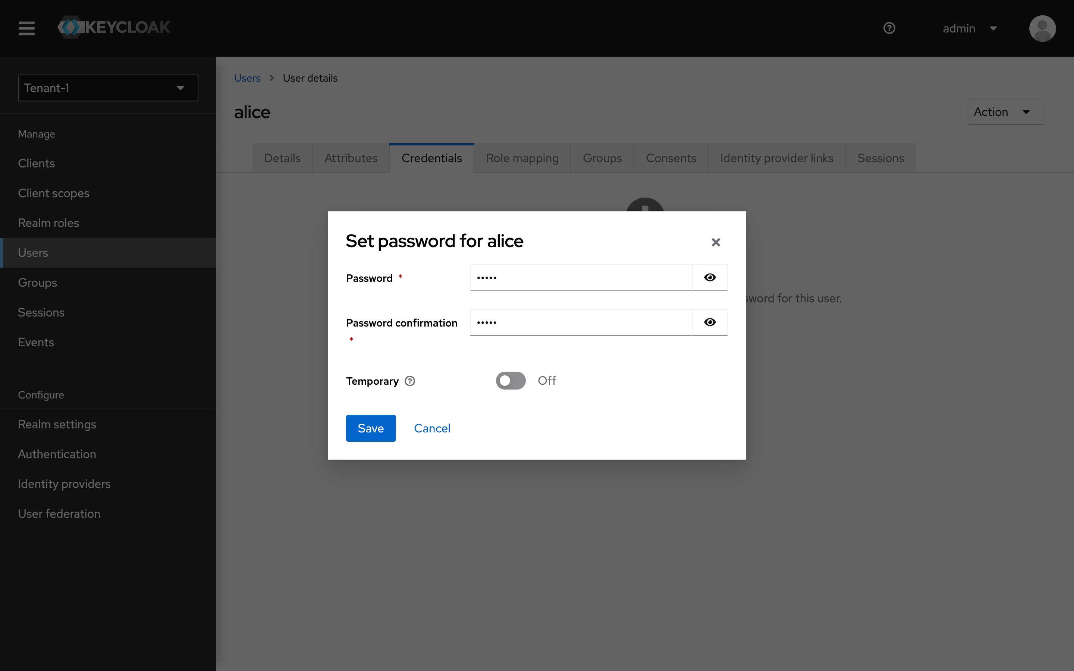
Task: Open the Identity providers section
Action: click(x=64, y=484)
